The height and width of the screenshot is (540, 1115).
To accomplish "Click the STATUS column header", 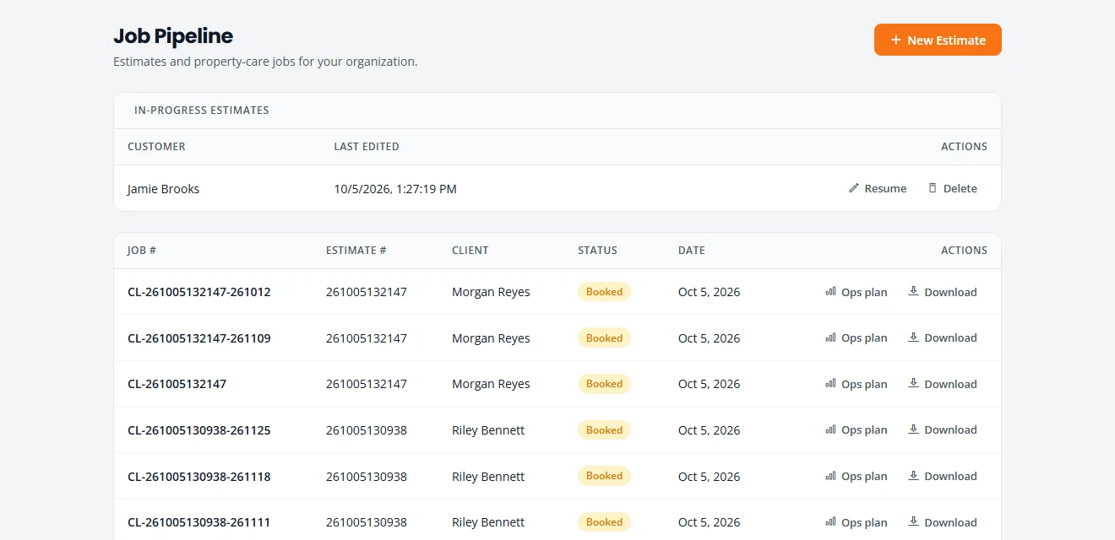I will (597, 251).
